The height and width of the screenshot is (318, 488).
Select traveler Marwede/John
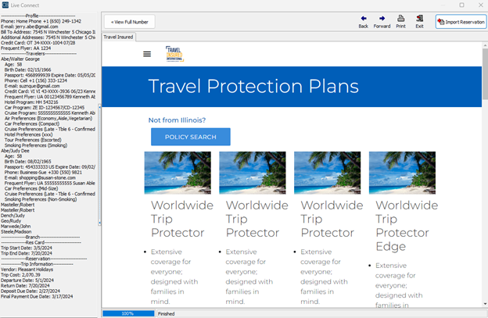coord(16,227)
